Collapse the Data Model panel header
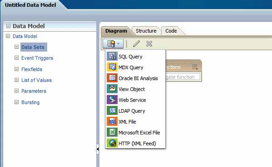 tap(8, 26)
